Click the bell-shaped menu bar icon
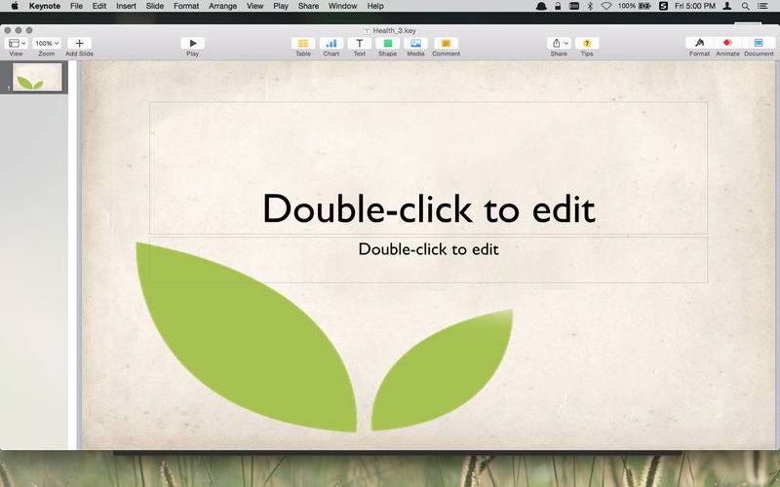Viewport: 780px width, 487px height. (541, 6)
